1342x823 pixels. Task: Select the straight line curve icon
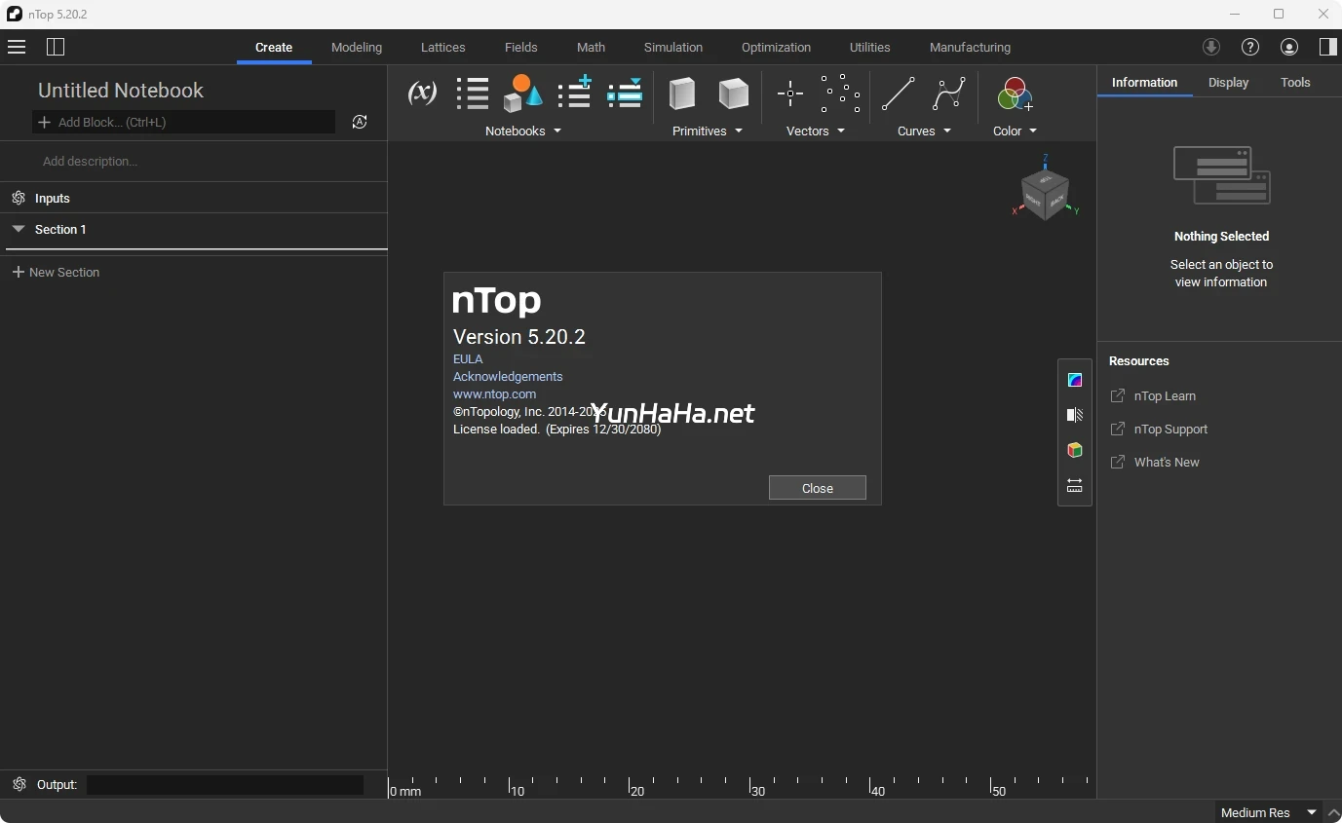(898, 94)
